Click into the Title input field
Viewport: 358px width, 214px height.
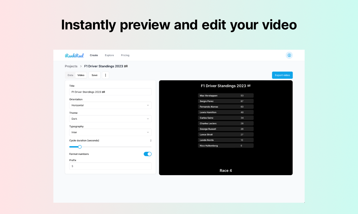coord(111,92)
